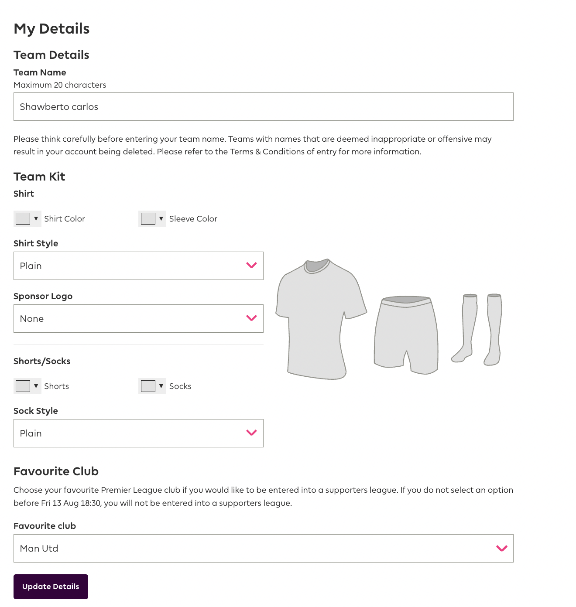The width and height of the screenshot is (576, 607).
Task: Click the Sleeve Color dropdown arrow
Action: 161,218
